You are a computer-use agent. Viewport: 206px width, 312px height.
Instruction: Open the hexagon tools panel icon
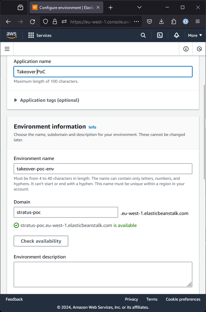[x=199, y=49]
